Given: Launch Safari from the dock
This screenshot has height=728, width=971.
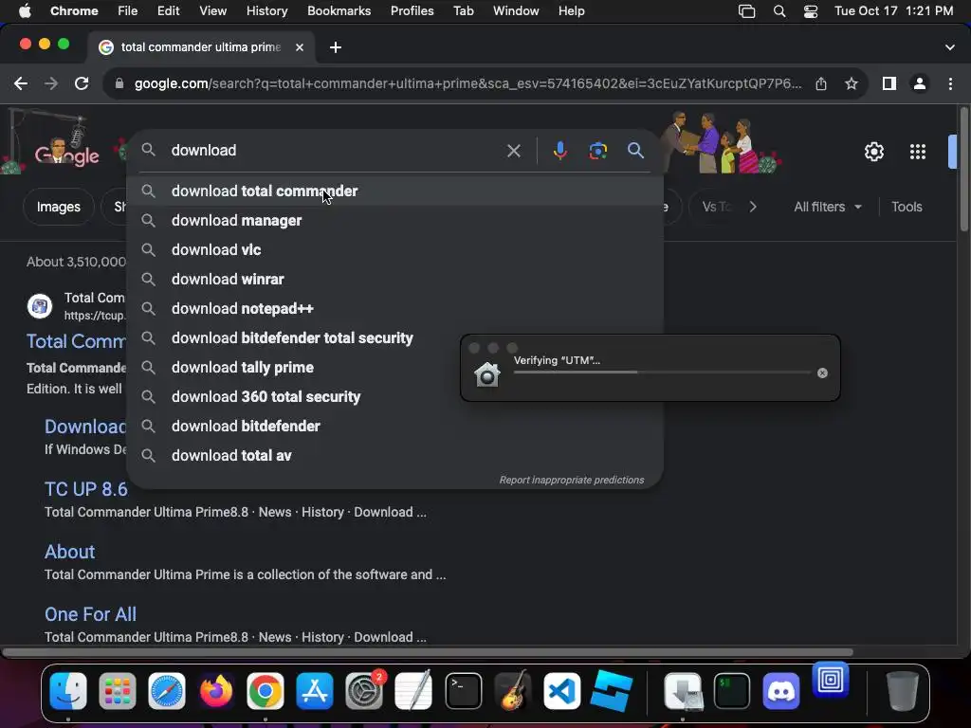Looking at the screenshot, I should 167,691.
